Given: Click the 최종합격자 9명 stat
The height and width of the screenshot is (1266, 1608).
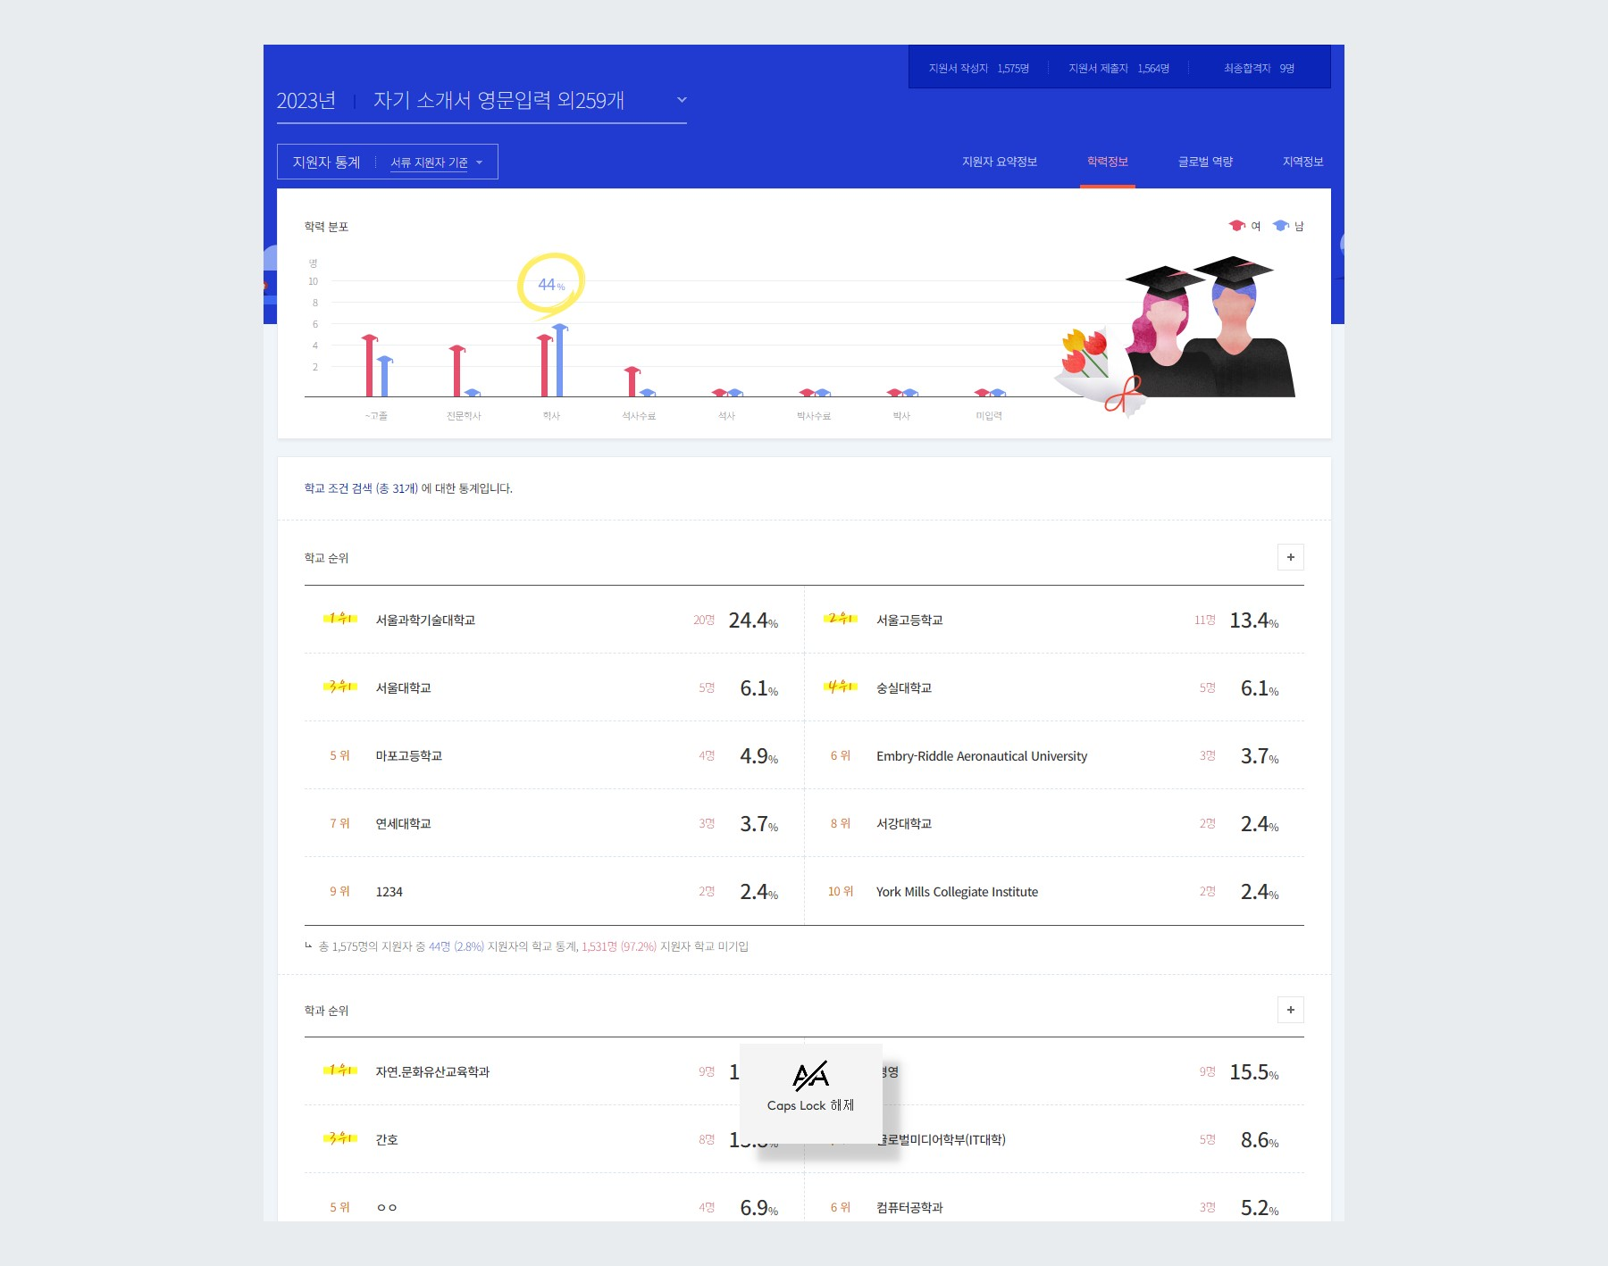Looking at the screenshot, I should click(x=1259, y=68).
